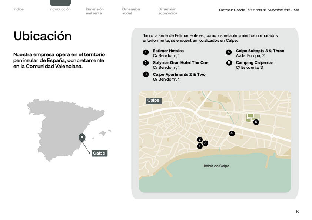312x220 pixels.
Task: Click legend number 4 bullet for Calpe Suitopía
Action: tap(229, 52)
